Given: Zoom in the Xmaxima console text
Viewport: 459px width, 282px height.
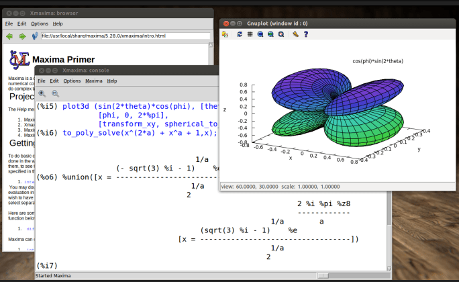Looking at the screenshot, I should pos(42,94).
